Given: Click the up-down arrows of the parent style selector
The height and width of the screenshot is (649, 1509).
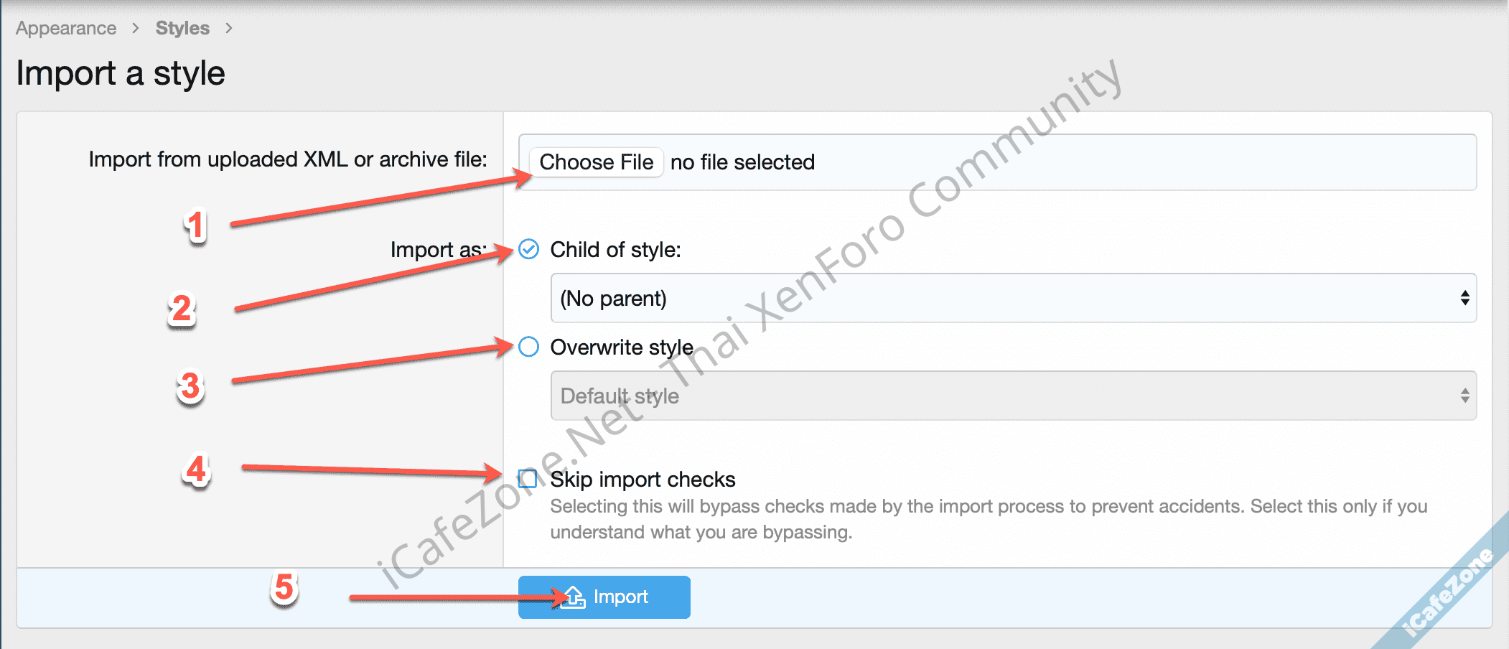Looking at the screenshot, I should (1464, 298).
